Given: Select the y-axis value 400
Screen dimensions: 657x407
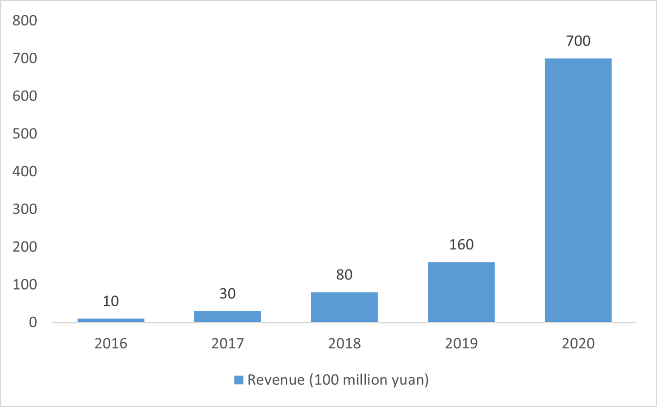Looking at the screenshot, I should point(25,171).
